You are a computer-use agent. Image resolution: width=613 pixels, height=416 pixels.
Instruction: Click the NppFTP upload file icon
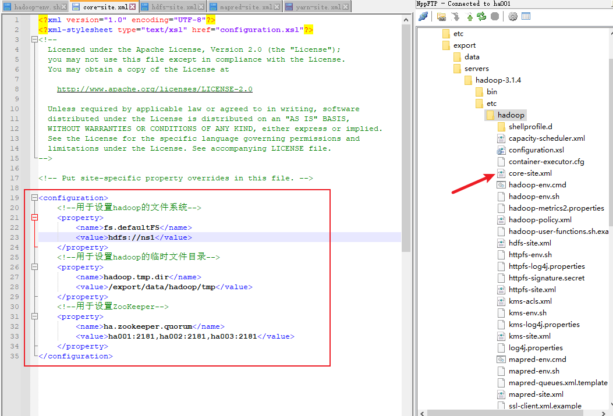(x=470, y=16)
